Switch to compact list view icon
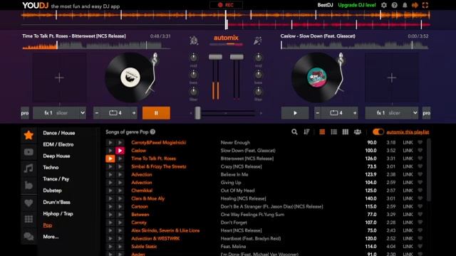This screenshot has width=456, height=256. tap(334, 132)
